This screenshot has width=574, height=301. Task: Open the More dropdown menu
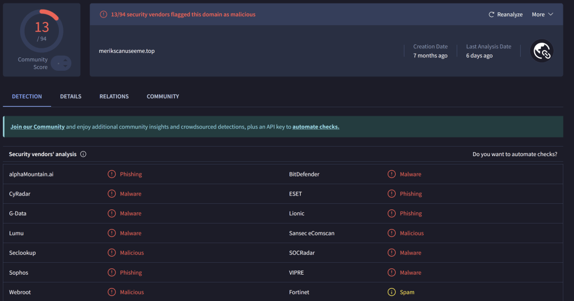tap(542, 15)
